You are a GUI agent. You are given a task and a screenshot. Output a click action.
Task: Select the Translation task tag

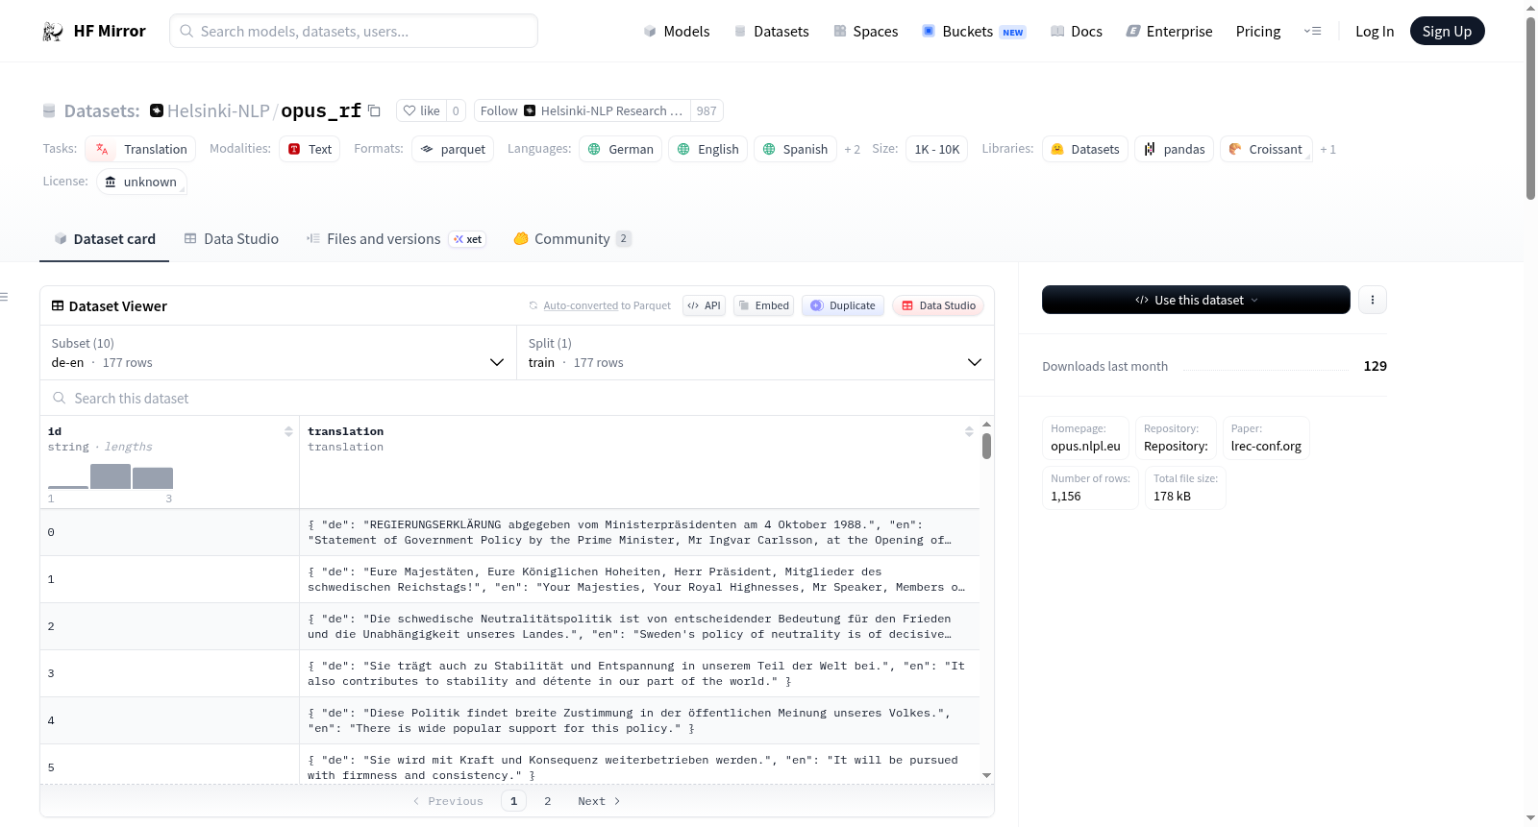[140, 149]
